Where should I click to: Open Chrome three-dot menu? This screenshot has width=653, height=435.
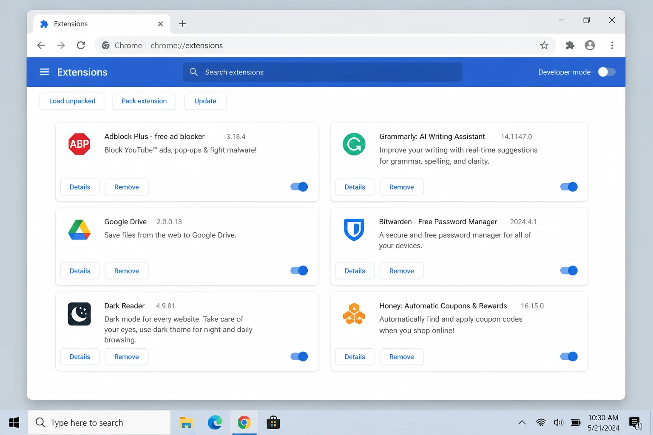pyautogui.click(x=612, y=45)
